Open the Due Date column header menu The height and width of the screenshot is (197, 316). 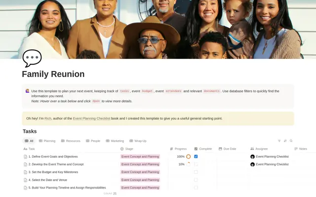click(x=227, y=149)
